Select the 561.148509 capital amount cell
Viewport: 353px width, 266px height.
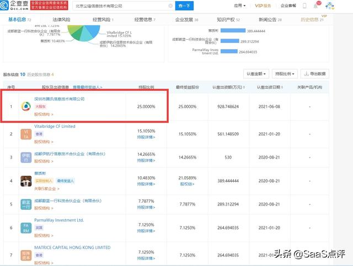pos(228,134)
